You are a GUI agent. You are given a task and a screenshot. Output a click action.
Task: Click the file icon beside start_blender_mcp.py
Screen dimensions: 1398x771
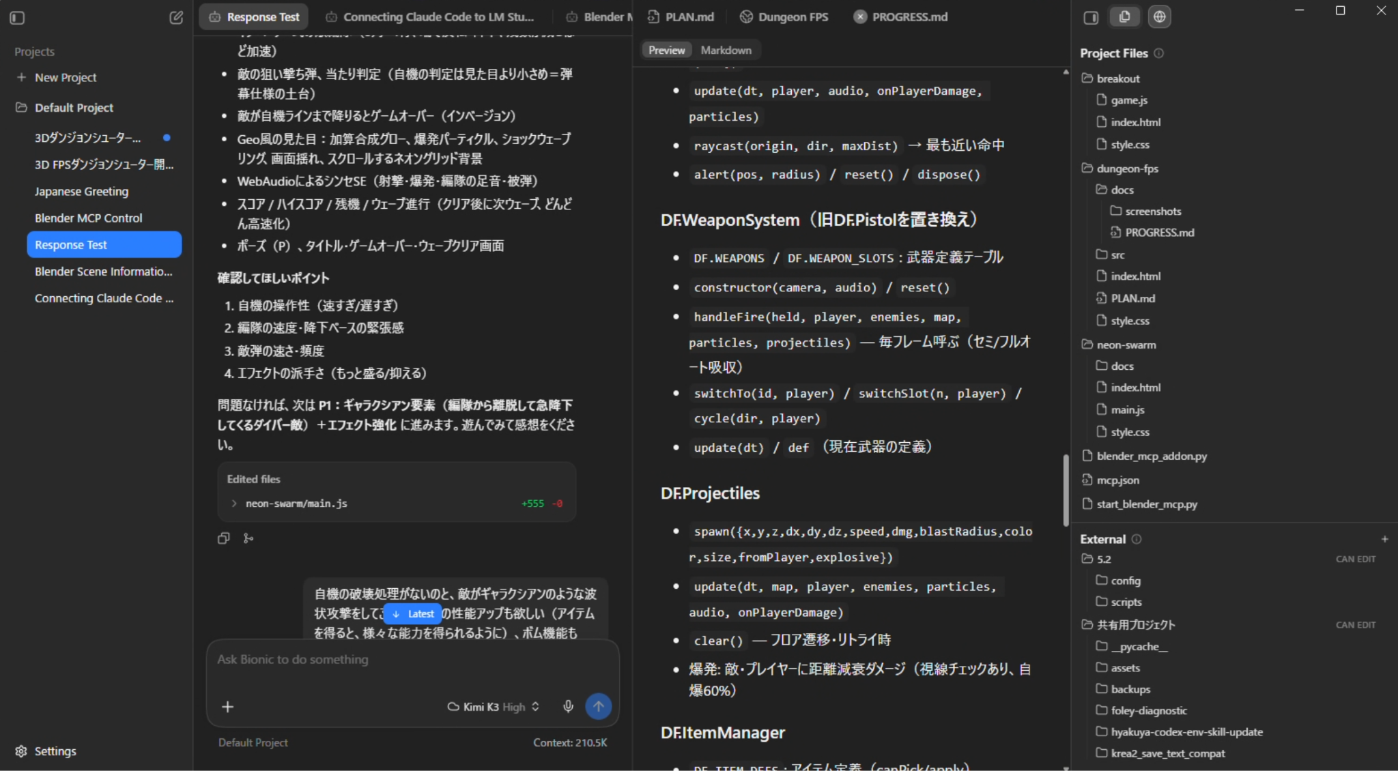(x=1087, y=504)
